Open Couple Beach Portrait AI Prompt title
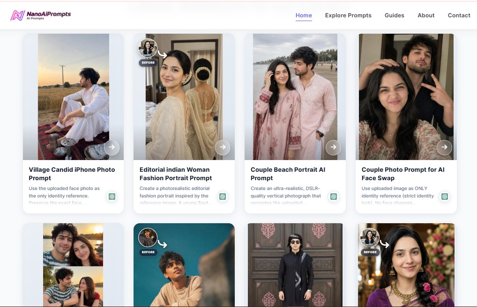 pyautogui.click(x=288, y=174)
